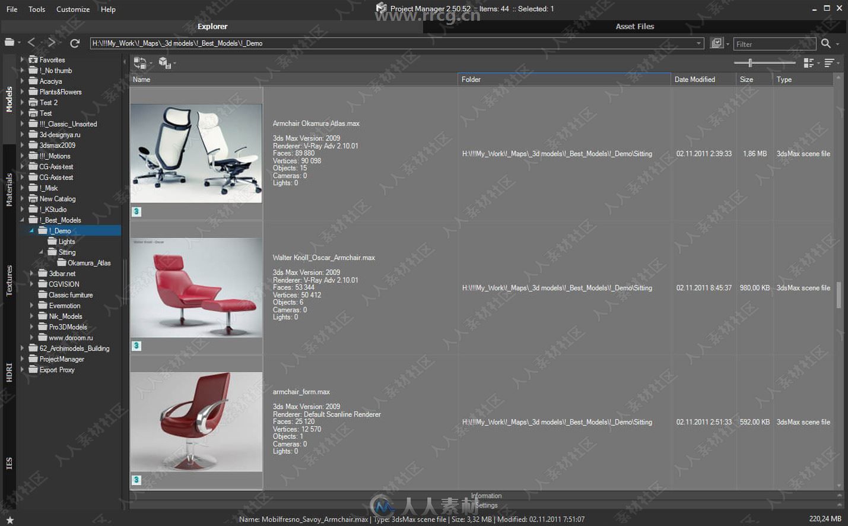The image size is (848, 526).
Task: Refresh the current directory listing
Action: 75,43
